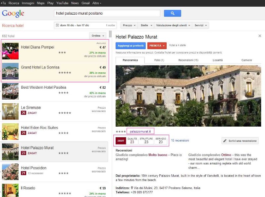Open Play in the top bar
The width and height of the screenshot is (265, 197).
[50, 3]
